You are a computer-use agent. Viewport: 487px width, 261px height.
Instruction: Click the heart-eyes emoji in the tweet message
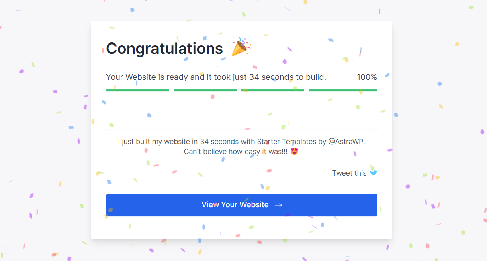pos(295,152)
